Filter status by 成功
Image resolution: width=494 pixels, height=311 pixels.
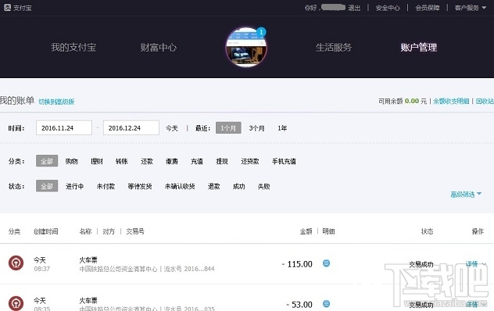click(x=239, y=186)
